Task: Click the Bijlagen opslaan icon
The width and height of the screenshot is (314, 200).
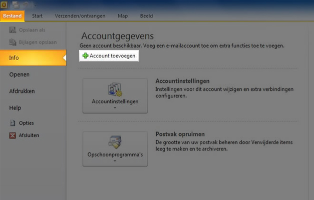Action: (13, 42)
